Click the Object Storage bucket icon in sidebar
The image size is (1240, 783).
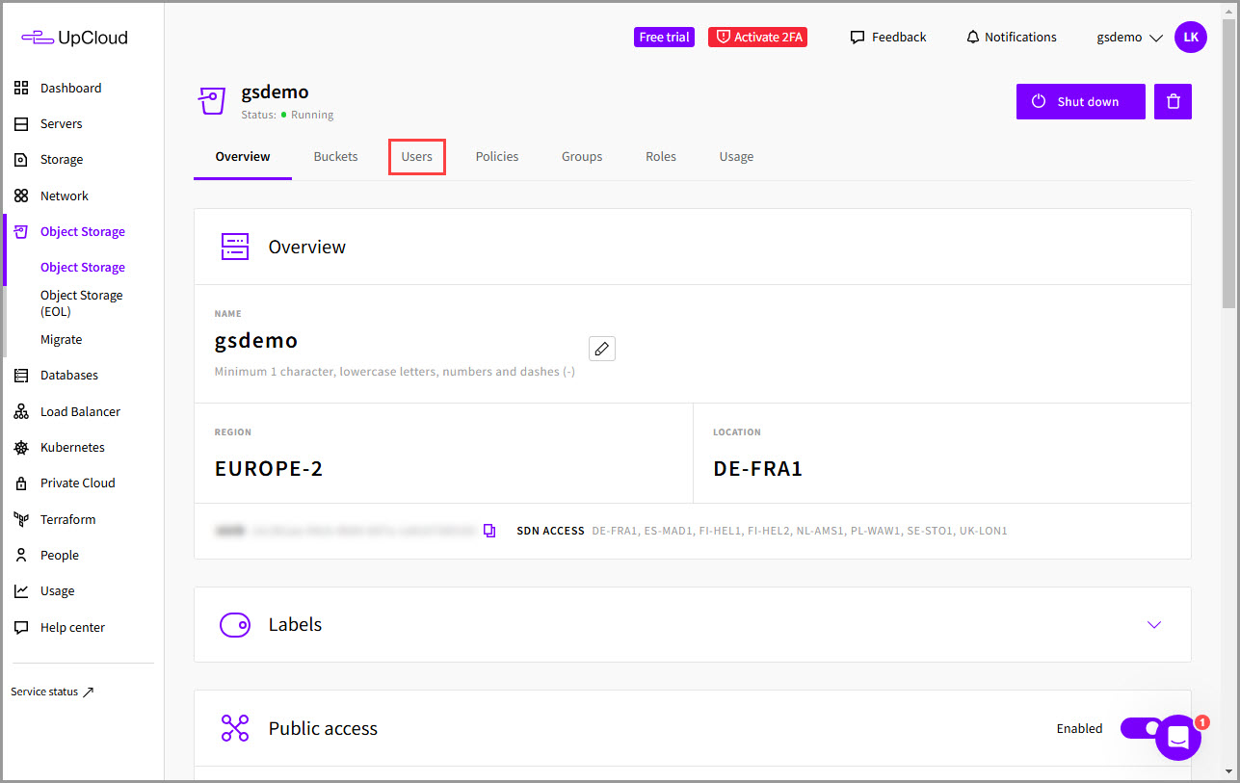coord(21,232)
